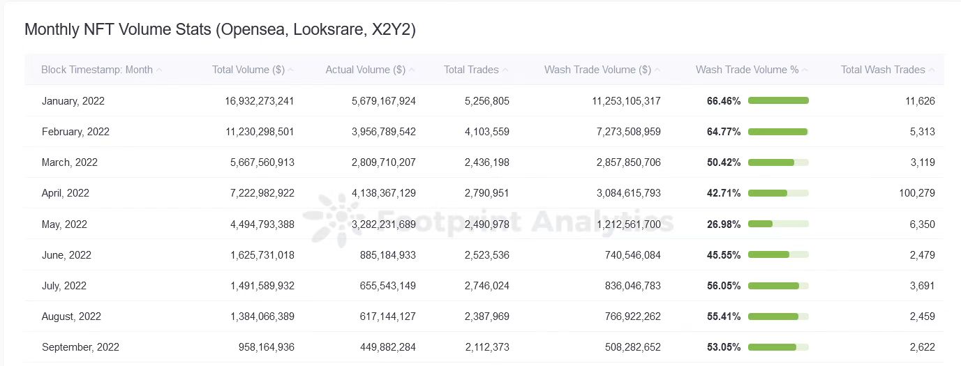The width and height of the screenshot is (961, 366).
Task: Click sort arrow beside Wash Trade Volume %
Action: pos(805,70)
